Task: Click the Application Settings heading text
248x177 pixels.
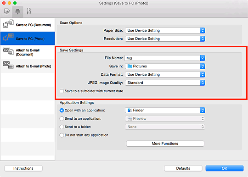Action: (77, 103)
